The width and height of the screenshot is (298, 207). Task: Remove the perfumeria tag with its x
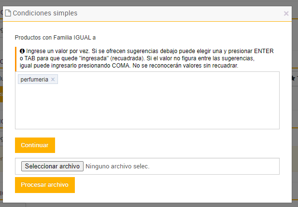(x=53, y=80)
